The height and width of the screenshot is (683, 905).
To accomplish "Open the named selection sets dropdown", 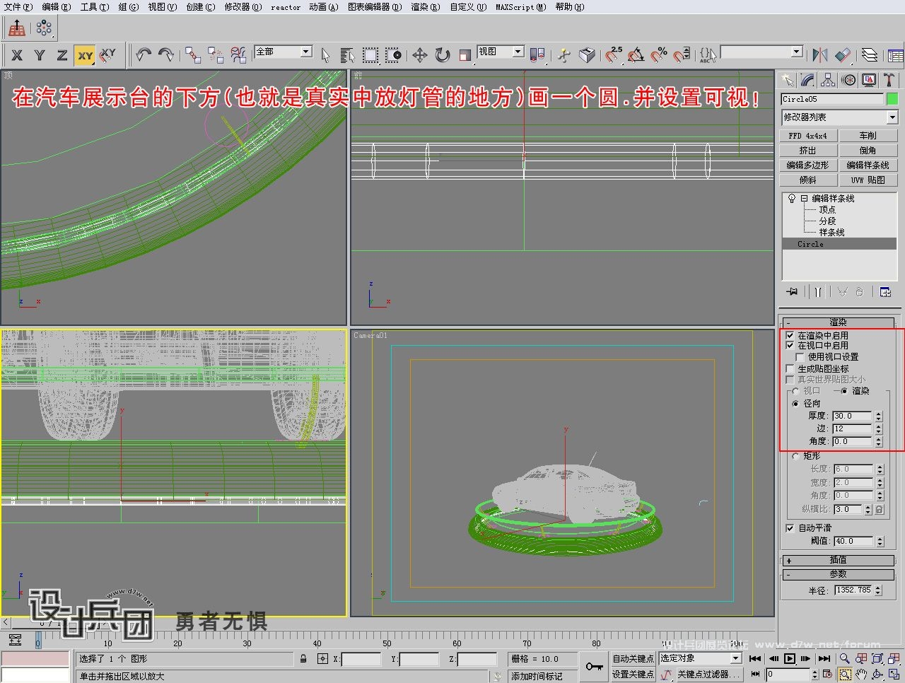I will click(761, 52).
